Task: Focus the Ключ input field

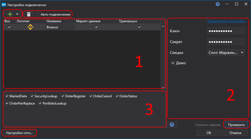Action: (x=226, y=31)
